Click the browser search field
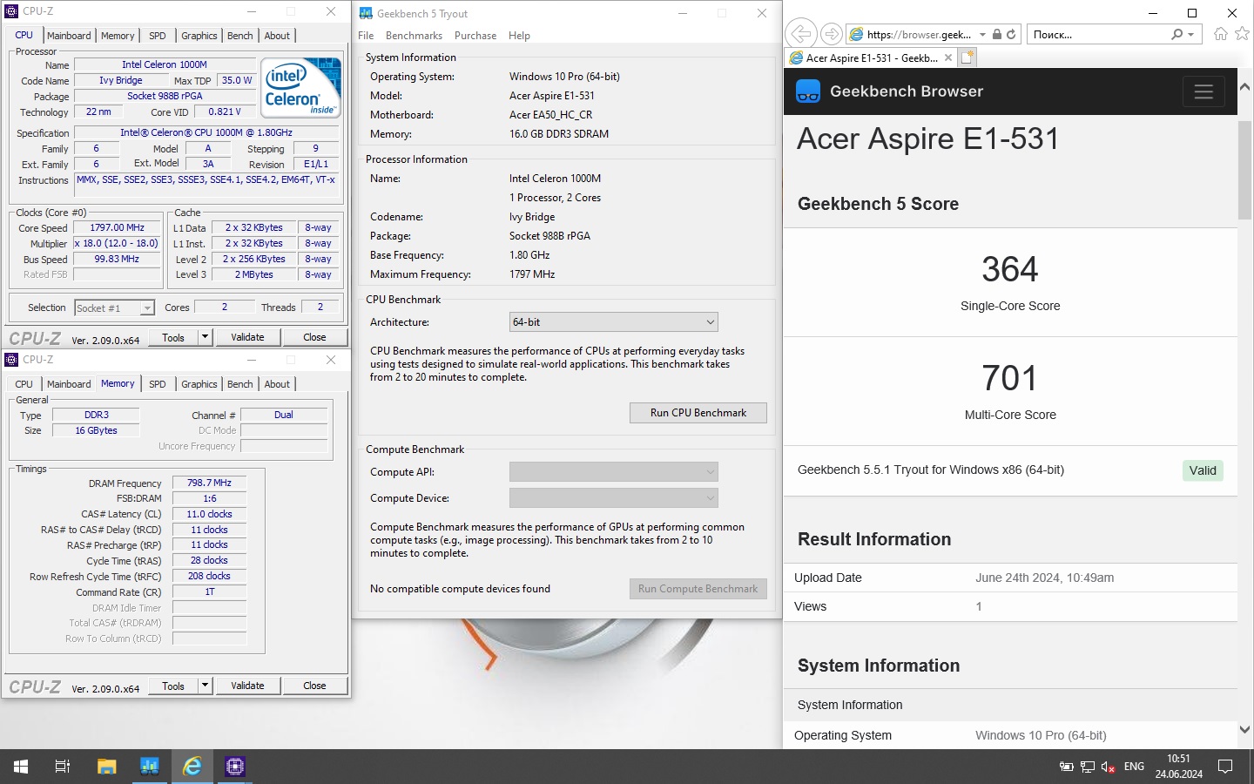 [1100, 34]
